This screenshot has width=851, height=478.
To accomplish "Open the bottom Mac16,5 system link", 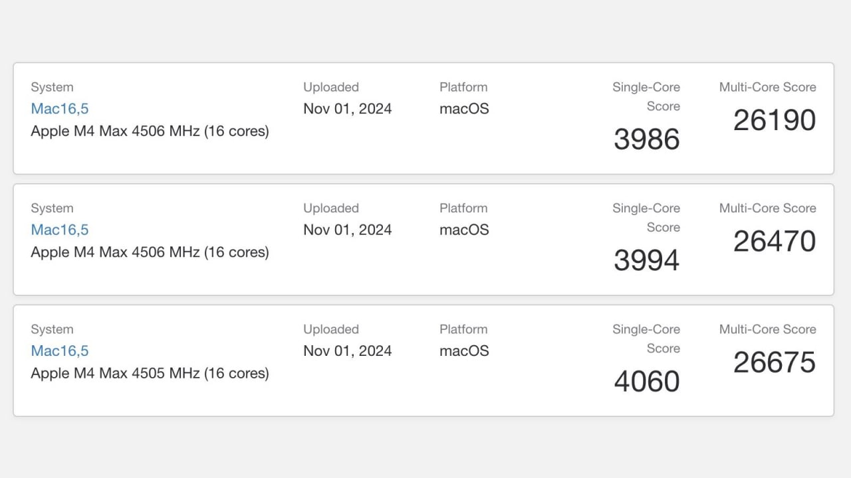I will [59, 351].
